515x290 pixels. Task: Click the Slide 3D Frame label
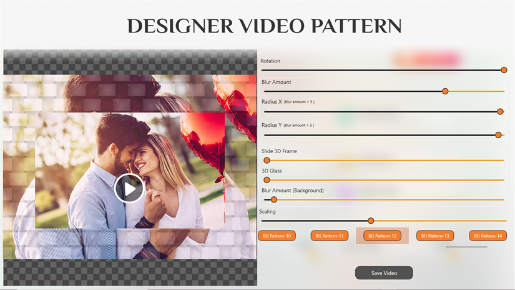(279, 151)
